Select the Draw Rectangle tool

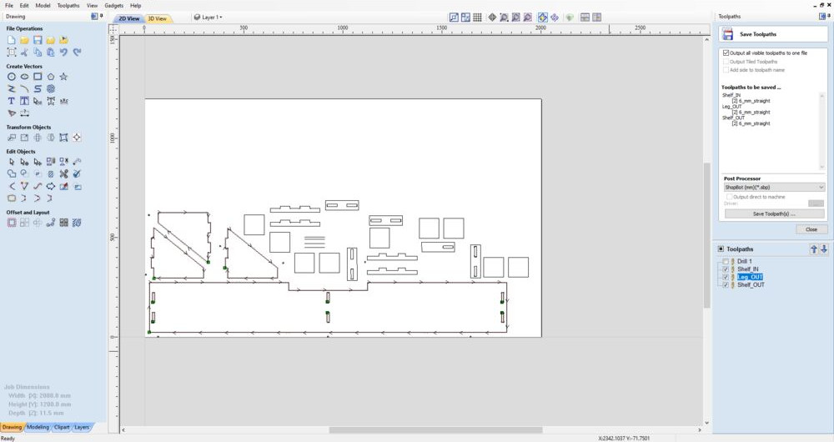(38, 77)
